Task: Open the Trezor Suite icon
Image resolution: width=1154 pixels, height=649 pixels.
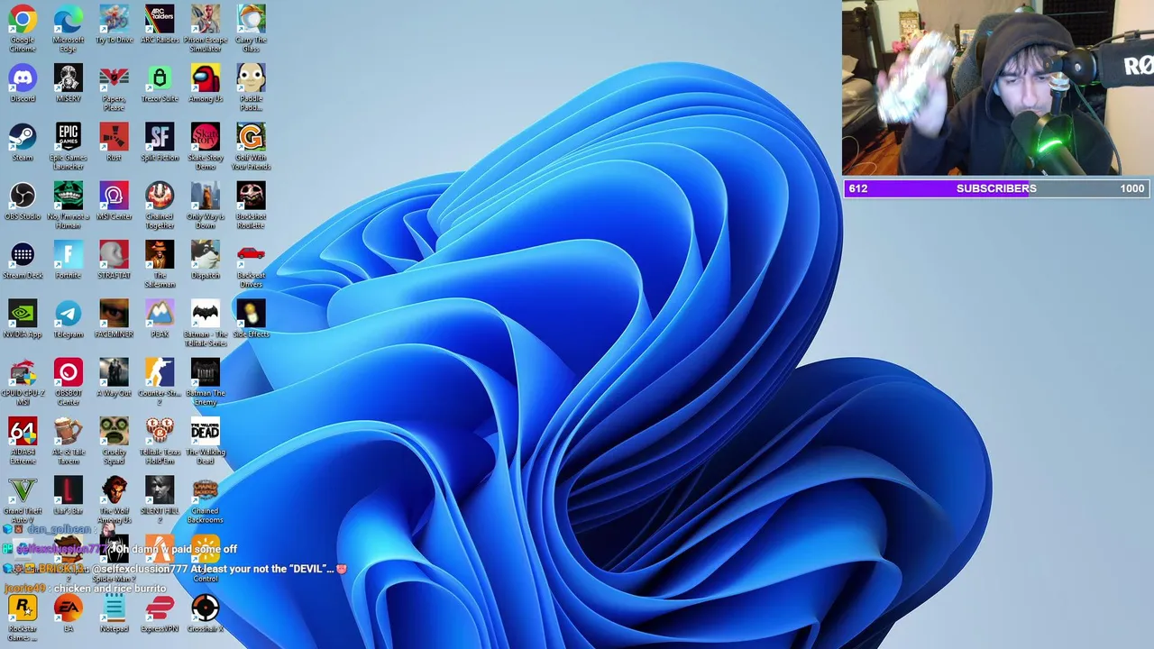Action: pyautogui.click(x=160, y=83)
